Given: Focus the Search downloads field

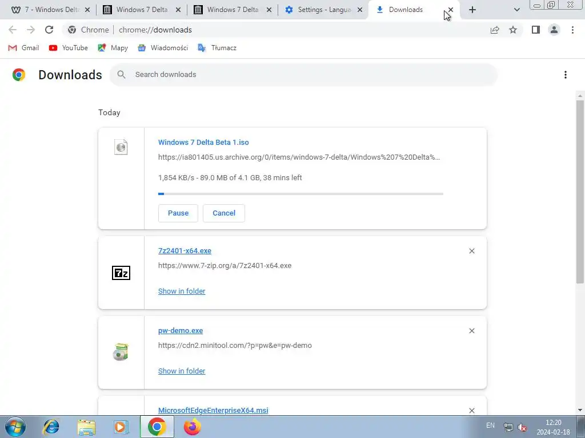Looking at the screenshot, I should pos(304,75).
